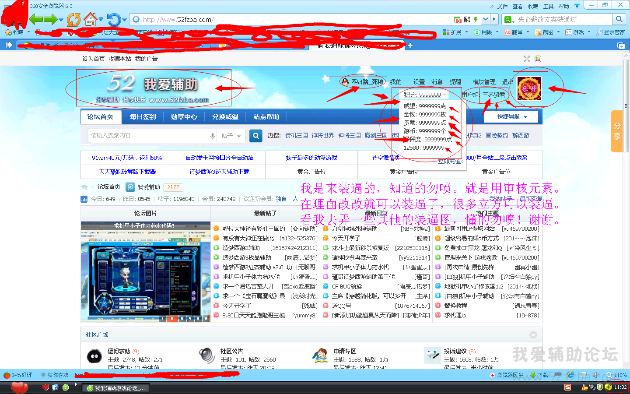Viewport: 630px width, 394px height.
Task: Click the blue undo closed tab icon
Action: [114, 19]
